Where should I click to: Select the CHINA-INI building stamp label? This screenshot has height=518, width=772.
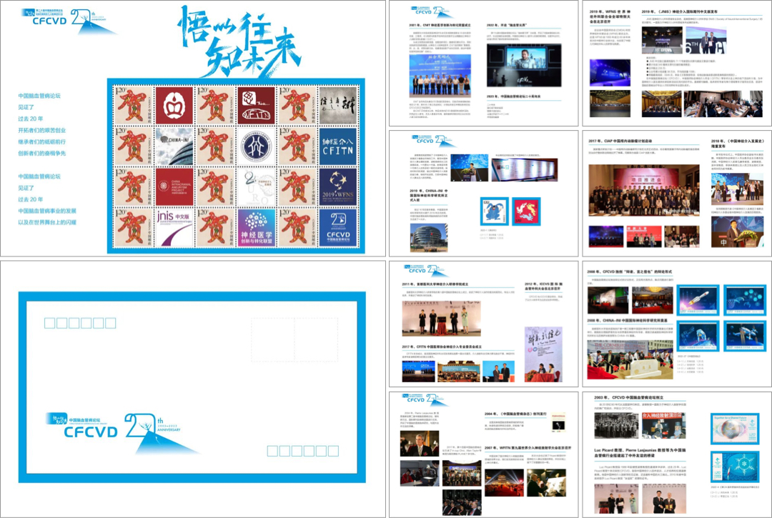[x=174, y=146]
